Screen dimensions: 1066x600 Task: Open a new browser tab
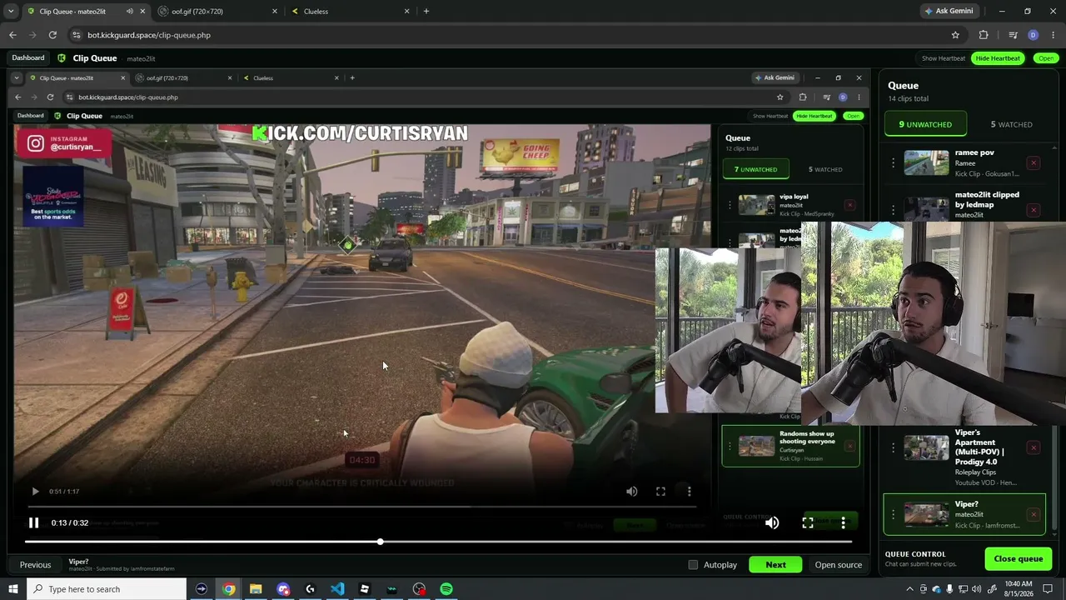426,12
